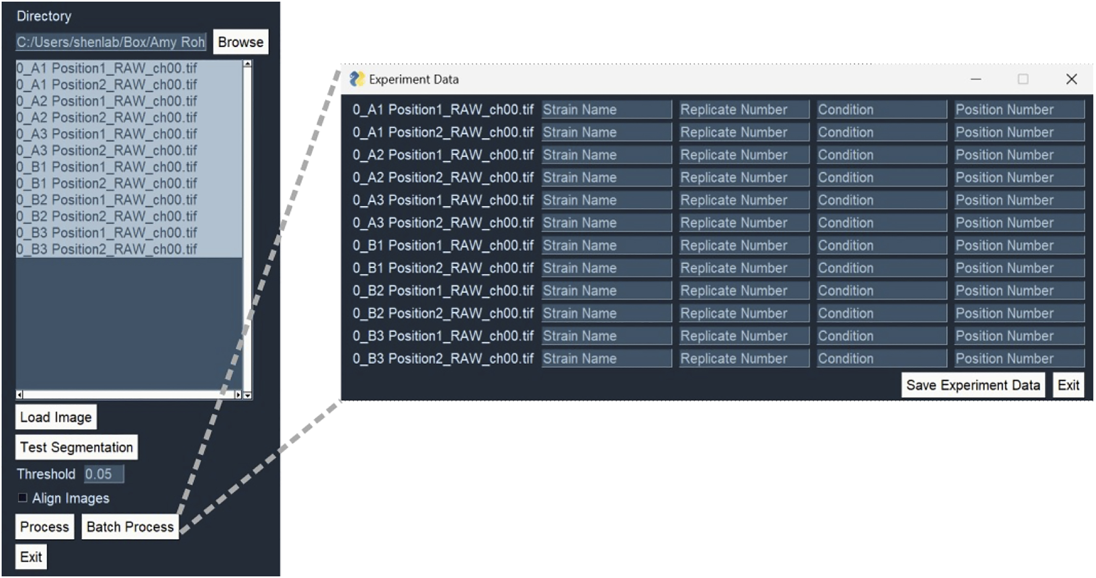Screen dimensions: 1096x578
Task: Minimize the Experiment Data window
Action: click(976, 79)
